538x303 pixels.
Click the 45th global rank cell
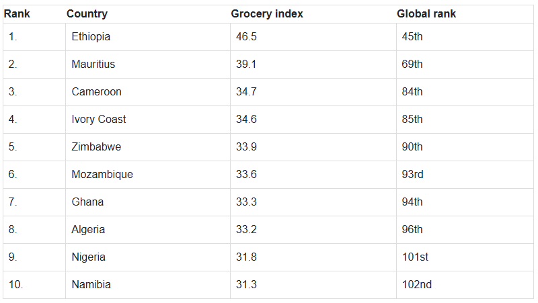(x=412, y=37)
